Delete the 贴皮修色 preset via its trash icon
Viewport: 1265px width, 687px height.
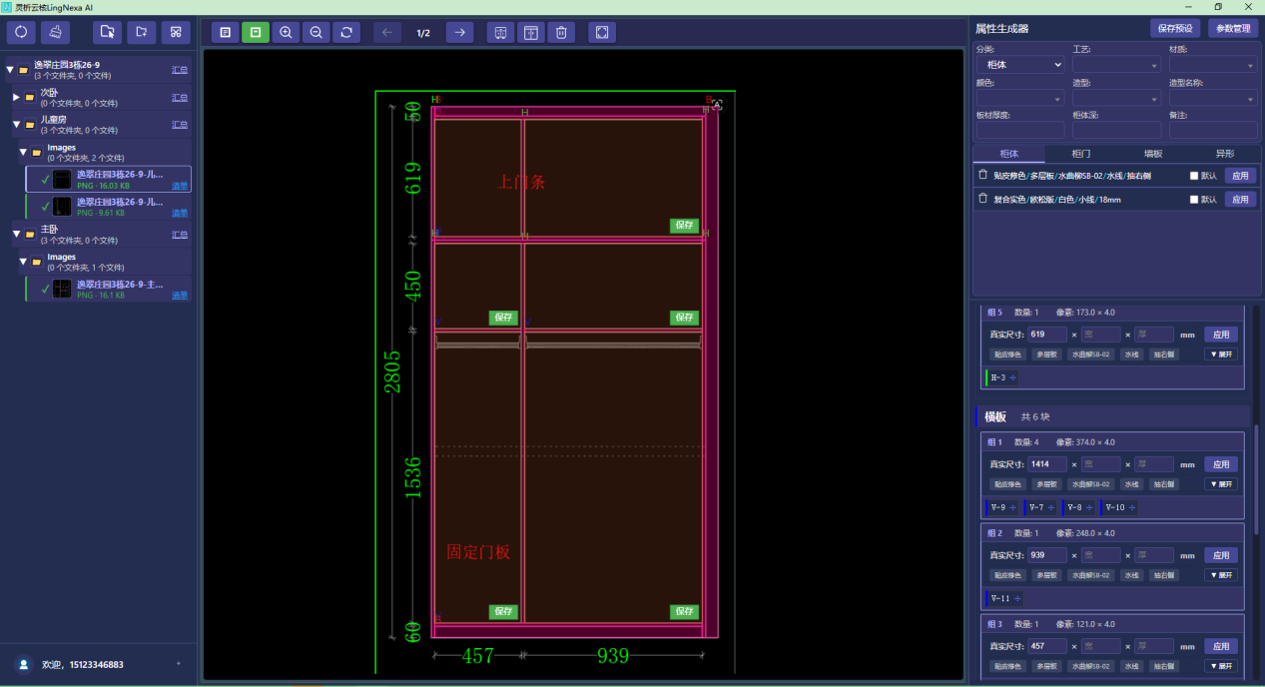tap(982, 175)
